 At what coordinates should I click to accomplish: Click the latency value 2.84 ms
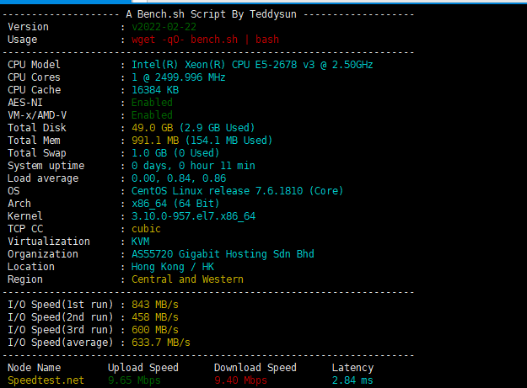point(352,380)
